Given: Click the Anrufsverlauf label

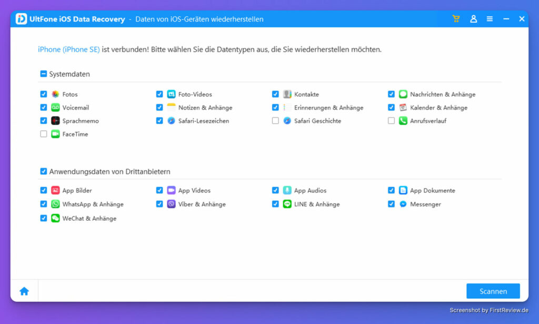Looking at the screenshot, I should pyautogui.click(x=428, y=121).
